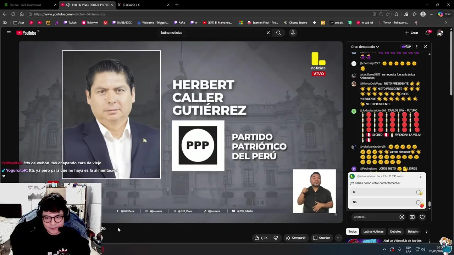The height and width of the screenshot is (255, 454).
Task: Open media control music icon
Action: coord(406,14)
